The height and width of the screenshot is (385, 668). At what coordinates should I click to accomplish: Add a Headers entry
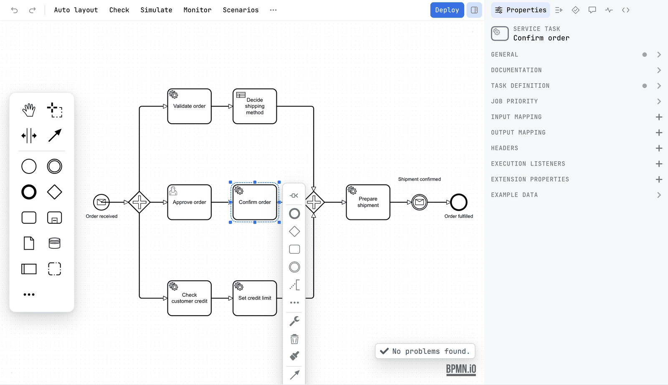click(x=659, y=148)
